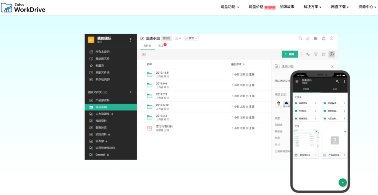Switch the list view layout icon
This screenshot has width=378, height=195.
[323, 55]
